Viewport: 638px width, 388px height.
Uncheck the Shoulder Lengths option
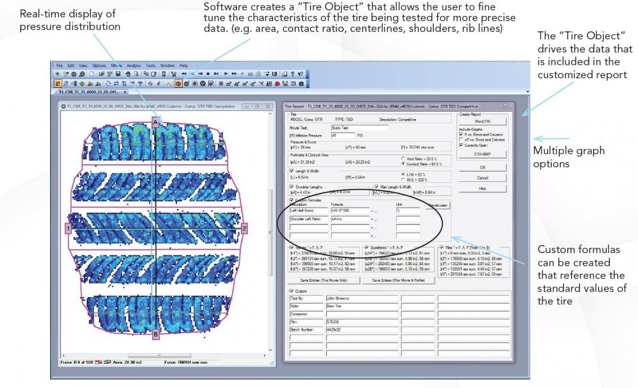(292, 187)
